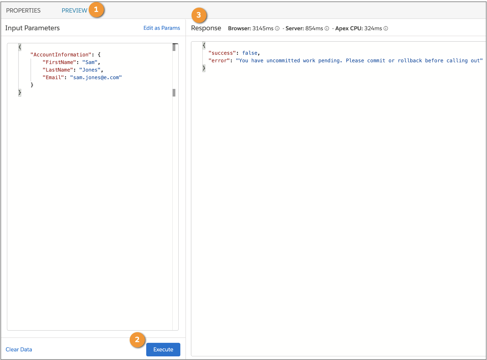Click orange callout marker 2 near Execute
Viewport: 487px width, 360px height.
(137, 340)
